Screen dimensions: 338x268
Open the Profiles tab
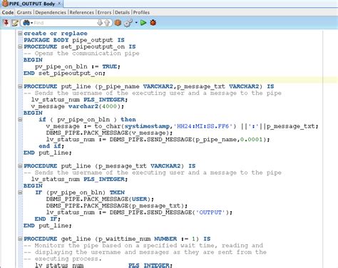pos(141,12)
